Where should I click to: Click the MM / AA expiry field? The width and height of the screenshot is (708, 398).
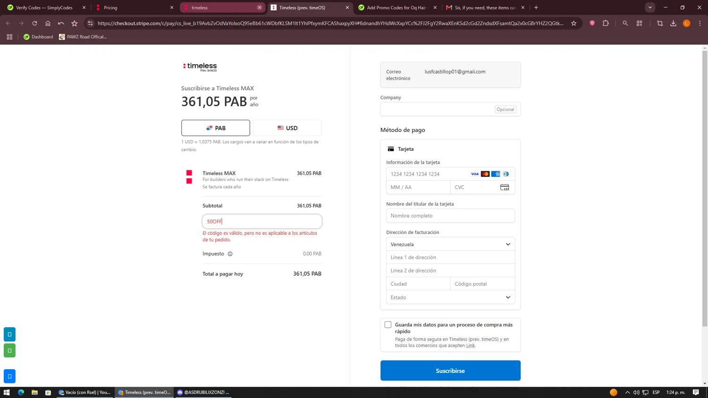coord(418,187)
